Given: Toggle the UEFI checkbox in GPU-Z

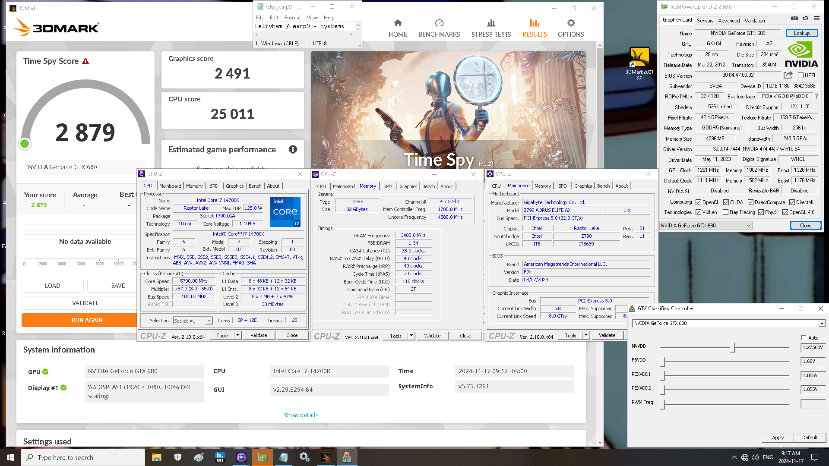Looking at the screenshot, I should (801, 76).
